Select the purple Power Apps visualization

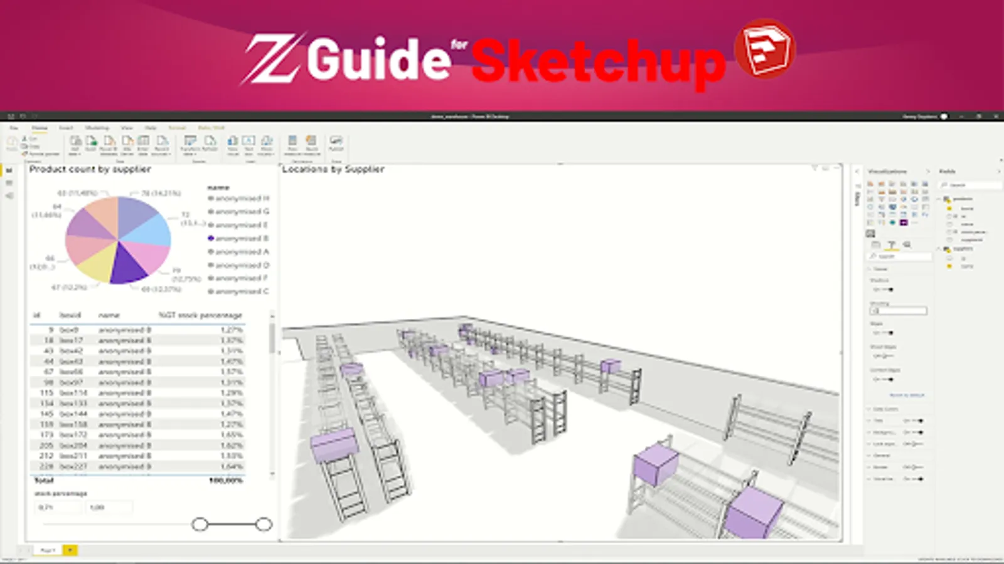[904, 222]
